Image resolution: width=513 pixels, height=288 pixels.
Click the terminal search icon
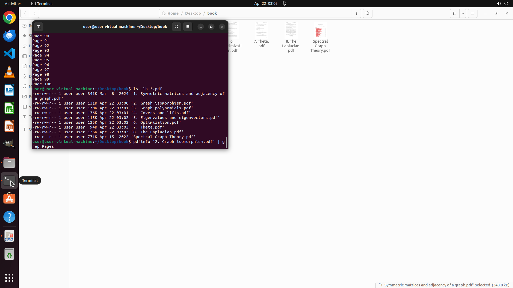click(177, 27)
